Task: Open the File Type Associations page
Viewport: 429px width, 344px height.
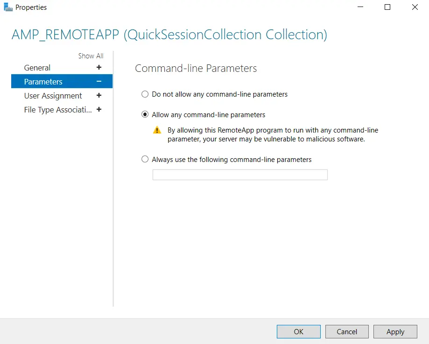Action: pos(57,110)
